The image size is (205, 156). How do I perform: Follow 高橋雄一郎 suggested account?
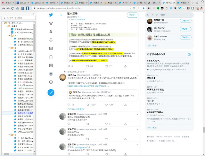pyautogui.click(x=185, y=21)
